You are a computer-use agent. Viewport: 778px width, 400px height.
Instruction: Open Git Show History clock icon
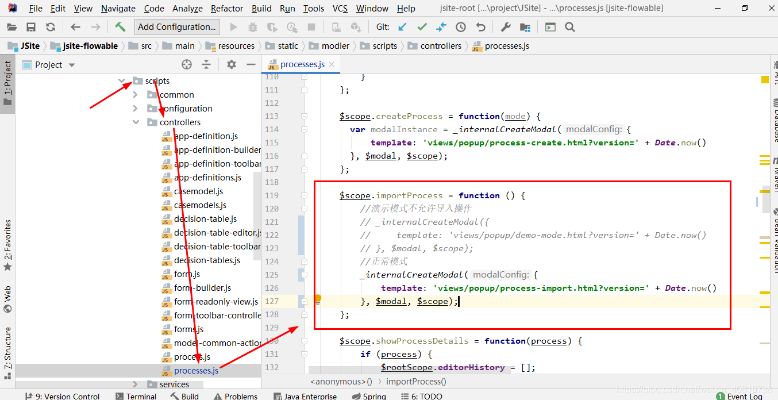click(x=461, y=27)
